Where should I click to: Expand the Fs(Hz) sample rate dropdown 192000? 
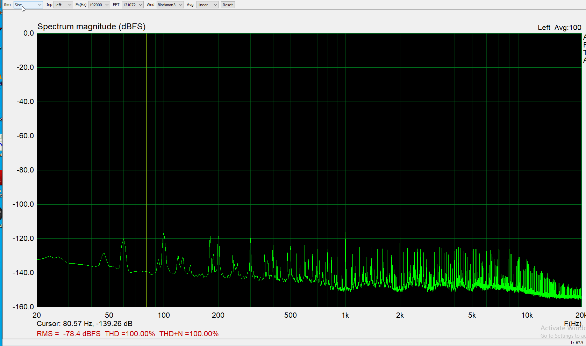[x=99, y=5]
